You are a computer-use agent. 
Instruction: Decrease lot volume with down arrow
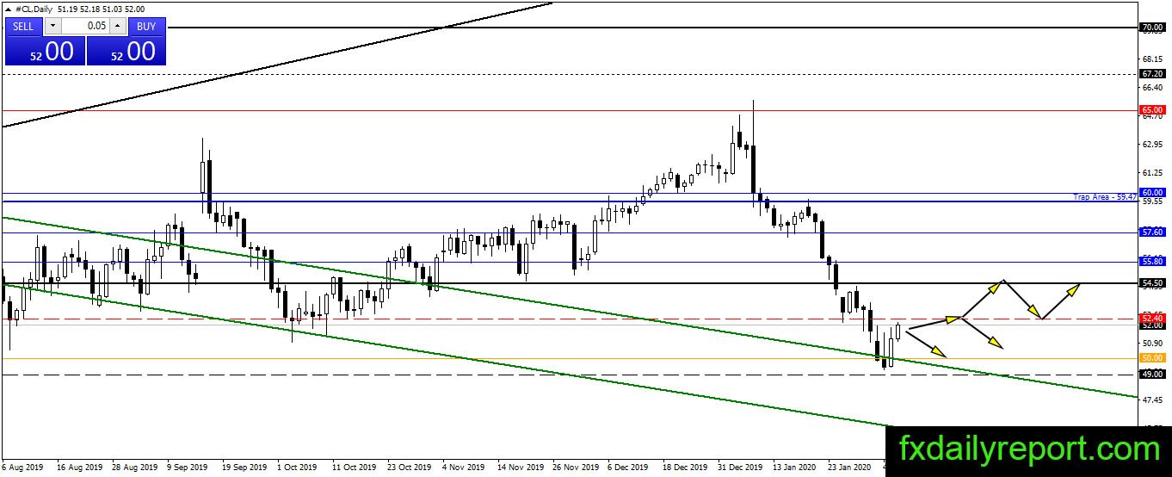click(x=52, y=26)
